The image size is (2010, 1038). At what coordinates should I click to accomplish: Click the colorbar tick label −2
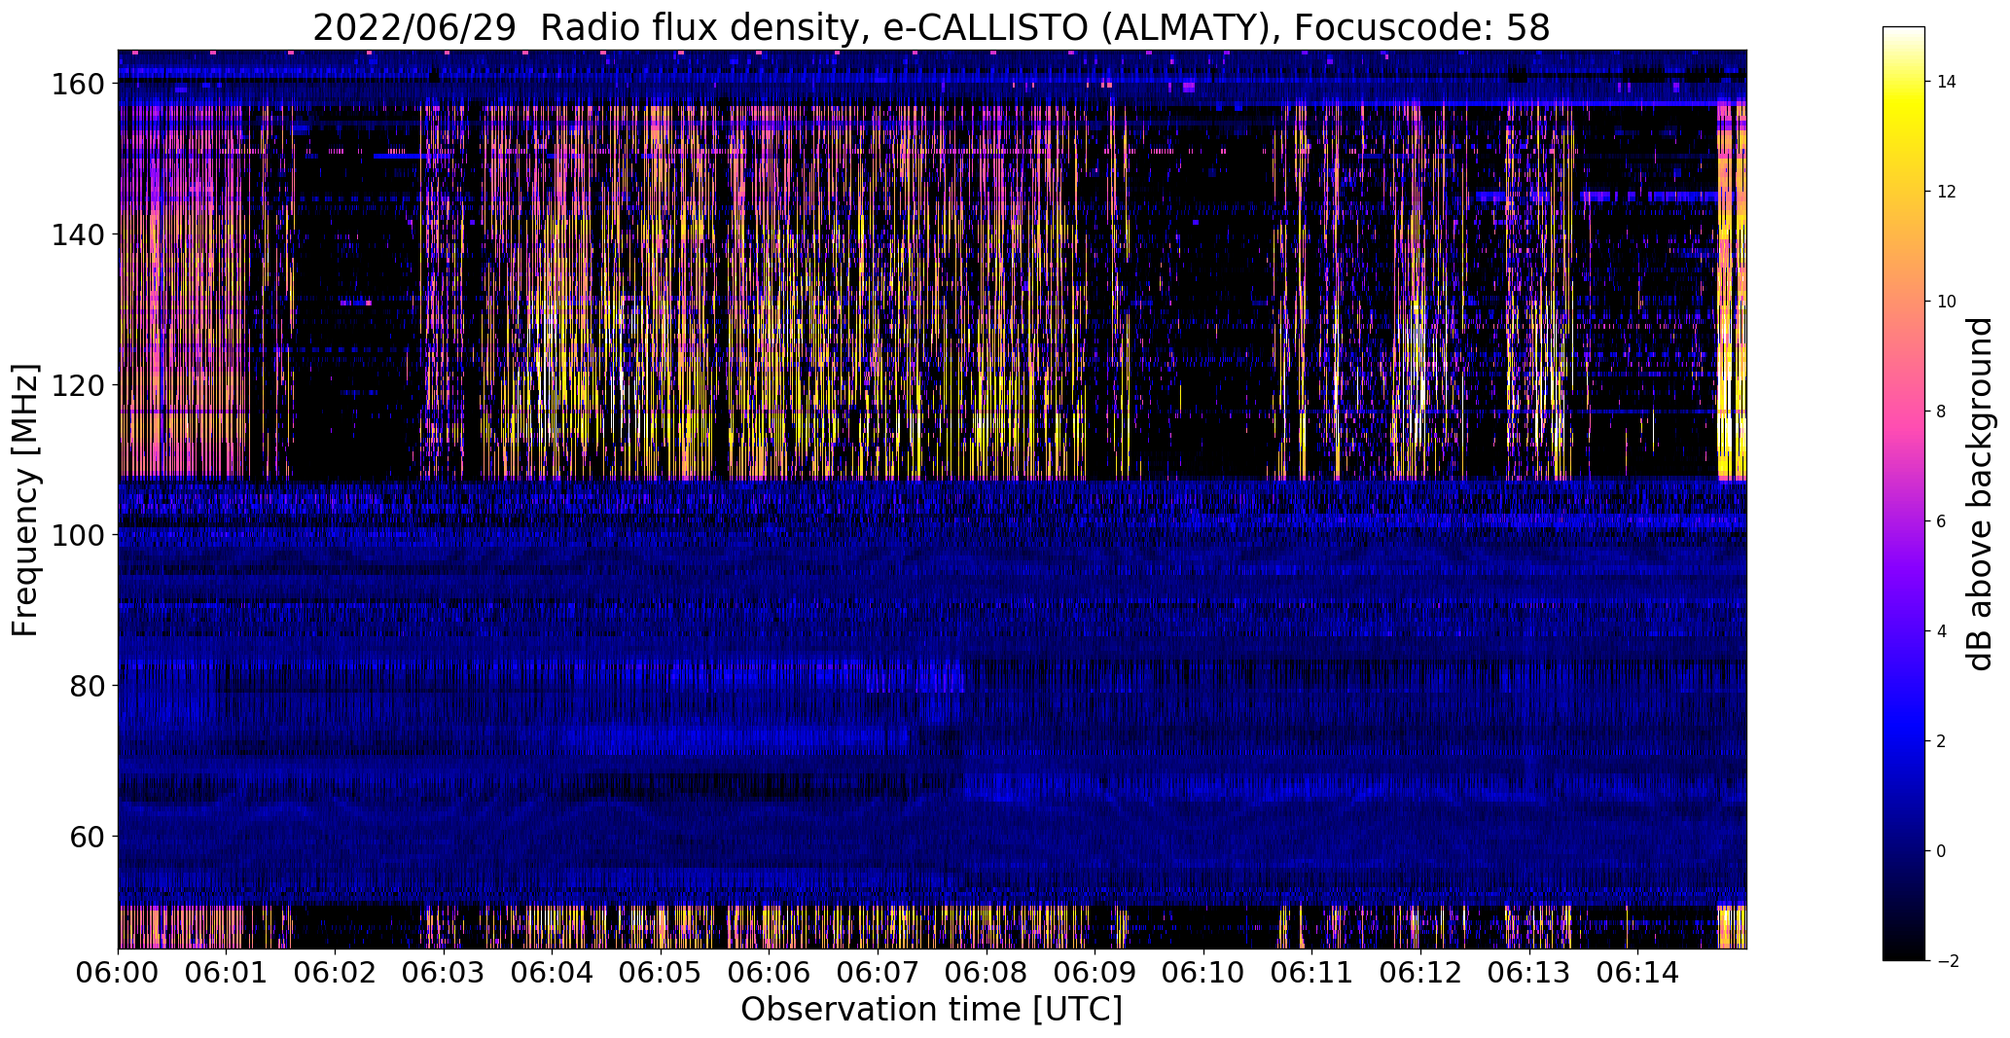[1947, 961]
